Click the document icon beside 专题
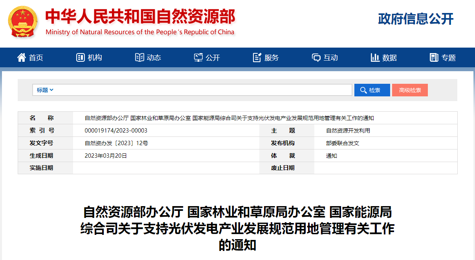This screenshot has width=475, height=260. 434,57
